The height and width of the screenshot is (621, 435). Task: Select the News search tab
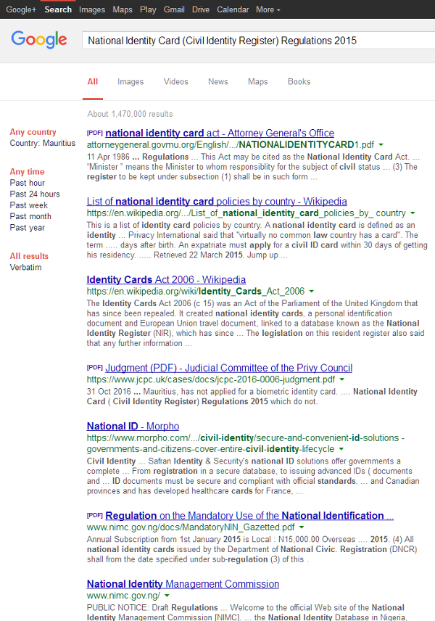pos(217,82)
